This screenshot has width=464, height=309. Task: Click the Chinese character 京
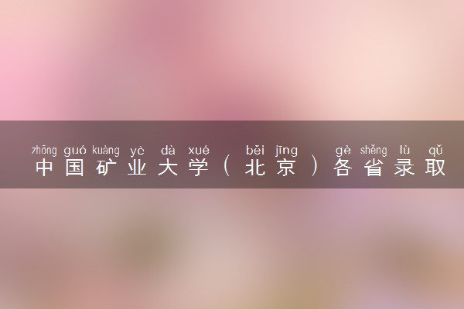(x=286, y=168)
